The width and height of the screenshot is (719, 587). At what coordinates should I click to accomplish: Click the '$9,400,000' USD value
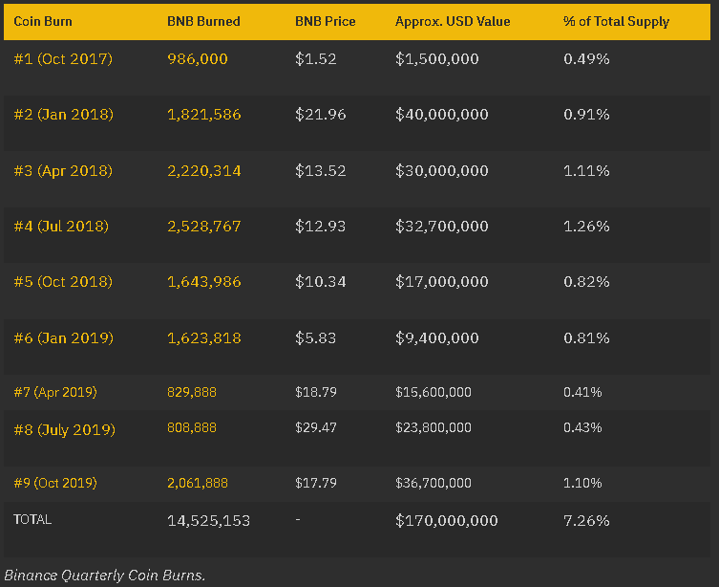pos(437,338)
